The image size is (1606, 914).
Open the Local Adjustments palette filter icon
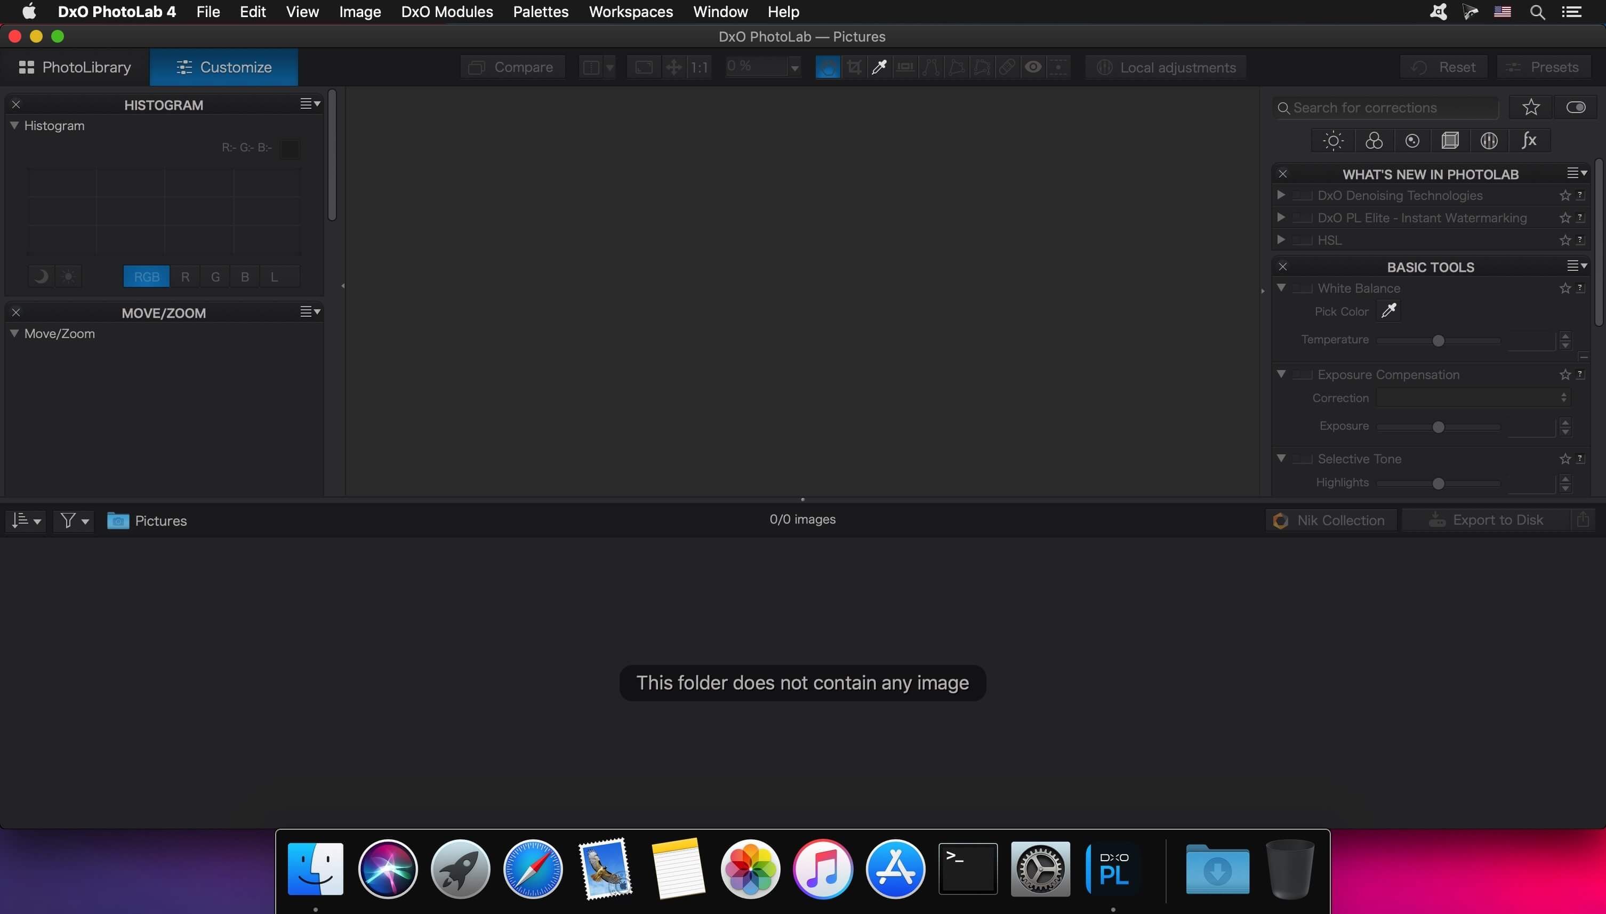point(1489,141)
